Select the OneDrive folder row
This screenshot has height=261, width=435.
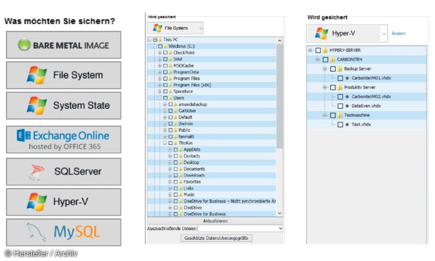tap(212, 207)
